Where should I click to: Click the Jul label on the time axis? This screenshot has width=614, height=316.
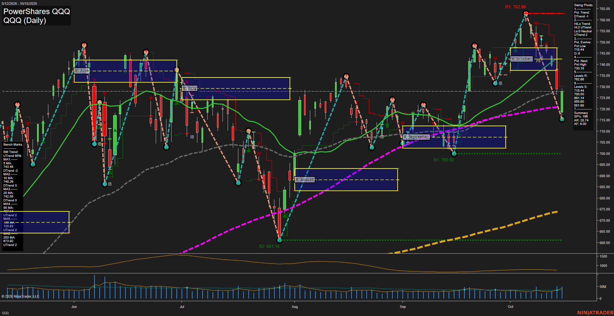pos(182,307)
